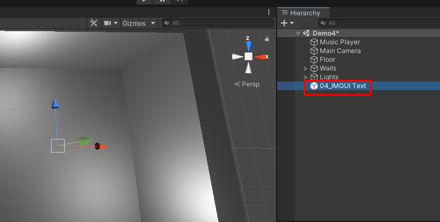Click the 04_IMGUI Text cube icon
The height and width of the screenshot is (222, 440).
click(x=314, y=86)
